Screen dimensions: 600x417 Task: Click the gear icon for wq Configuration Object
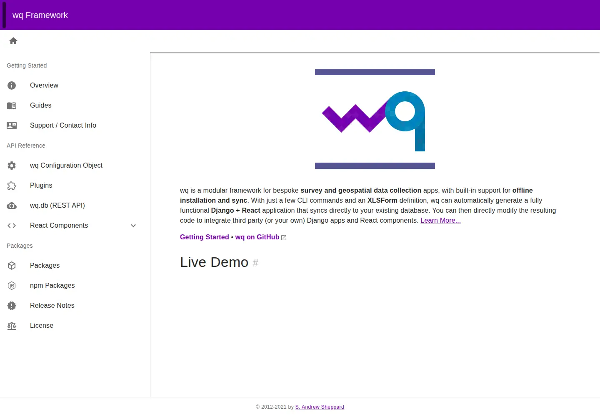coord(12,166)
